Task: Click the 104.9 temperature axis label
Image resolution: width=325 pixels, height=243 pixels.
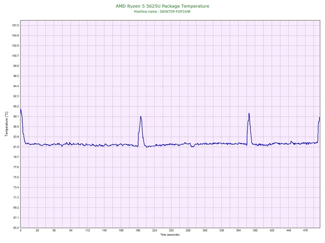Action: coord(16,35)
